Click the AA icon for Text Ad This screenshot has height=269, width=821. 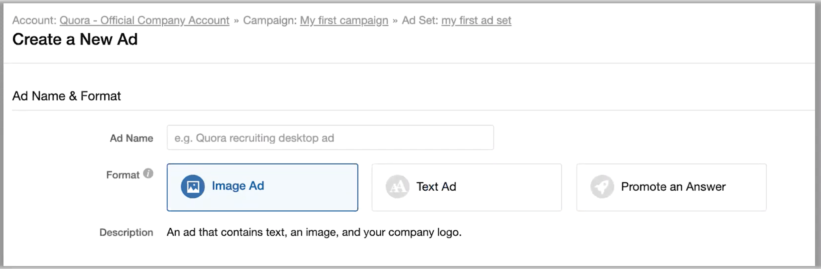point(397,186)
